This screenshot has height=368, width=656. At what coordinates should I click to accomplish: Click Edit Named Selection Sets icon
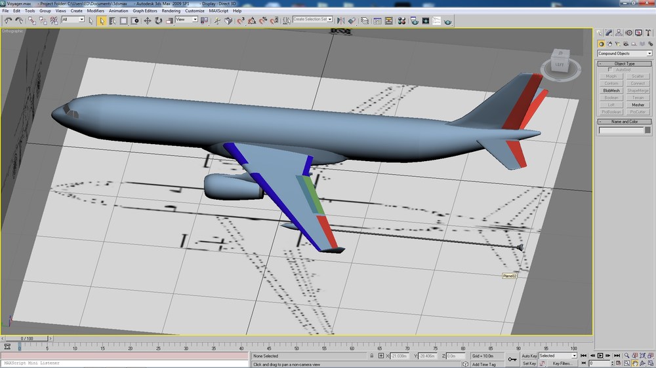coord(287,20)
